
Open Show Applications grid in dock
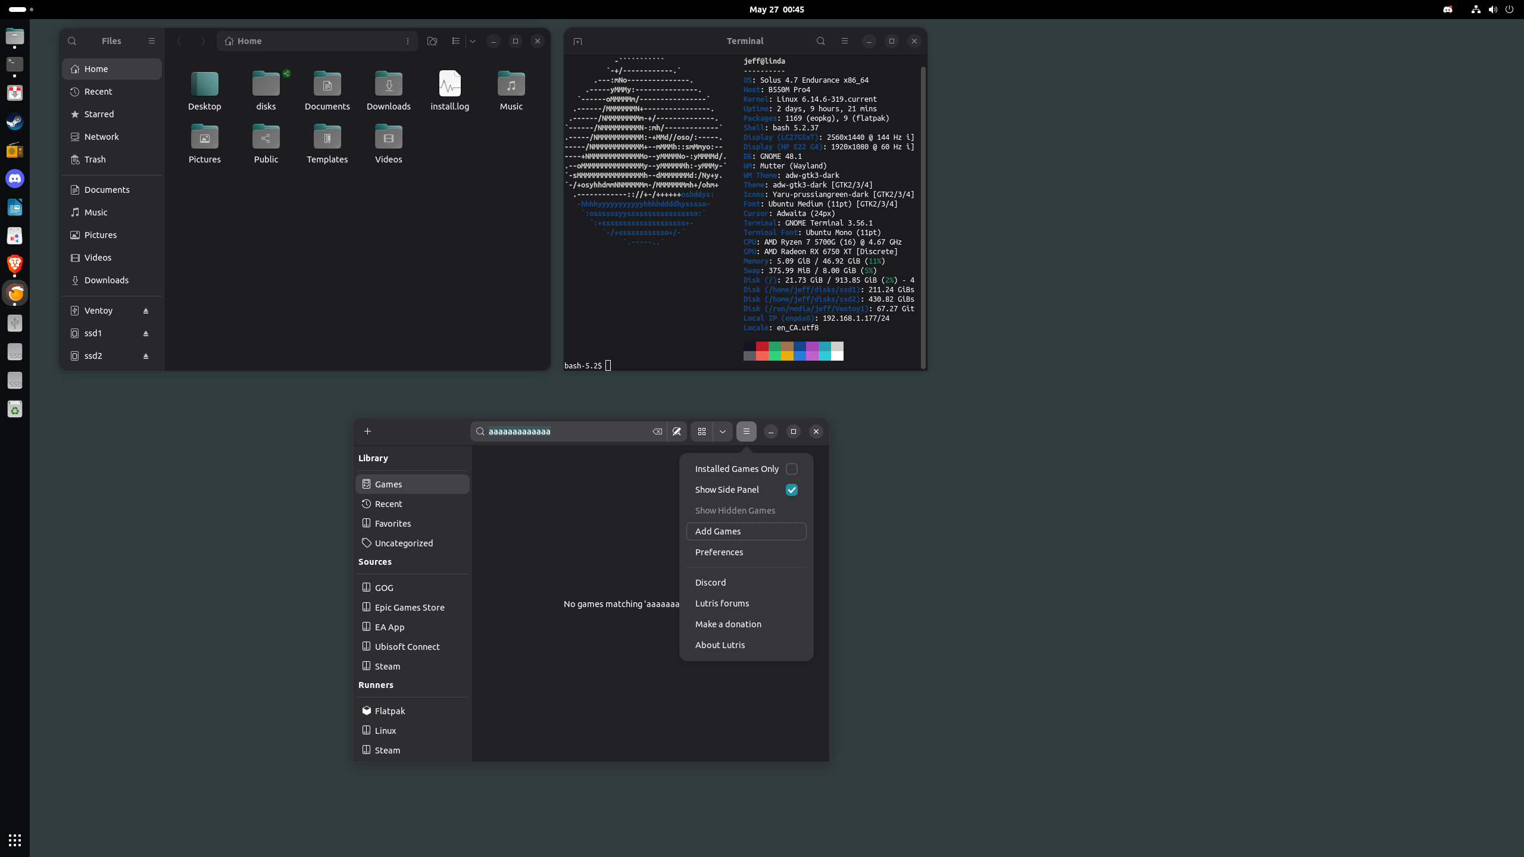click(x=15, y=840)
